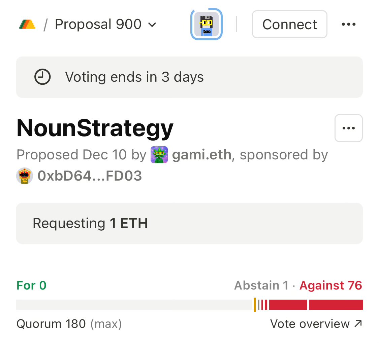Open sponsor address 0xbD64...FD03

[x=90, y=176]
